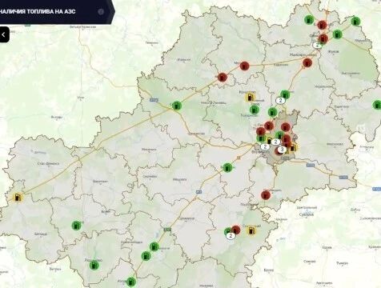Select the upper of the two stacked red markers in the north
Screen dimensions: 381x288
323,26
